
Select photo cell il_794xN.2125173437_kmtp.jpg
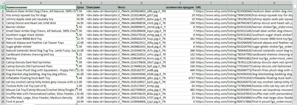pos(142,86)
